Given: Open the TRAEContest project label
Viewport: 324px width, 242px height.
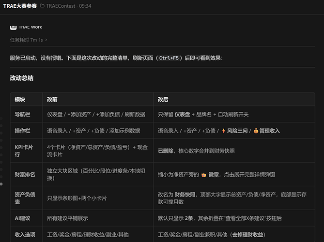Looking at the screenshot, I should [61, 6].
